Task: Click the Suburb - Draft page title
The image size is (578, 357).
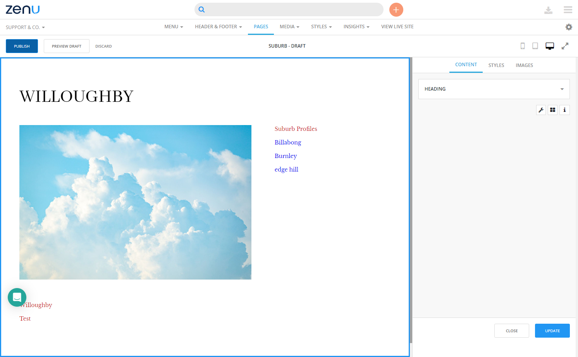Action: coord(287,46)
